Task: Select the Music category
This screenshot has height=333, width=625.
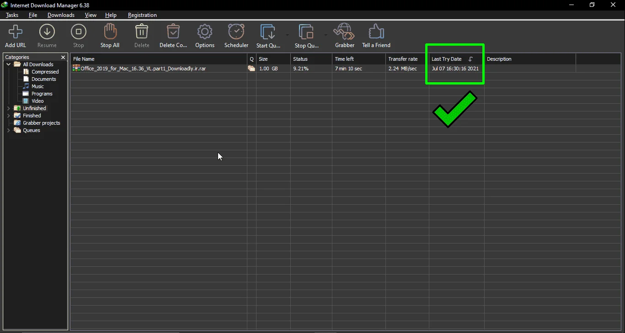Action: pos(37,86)
